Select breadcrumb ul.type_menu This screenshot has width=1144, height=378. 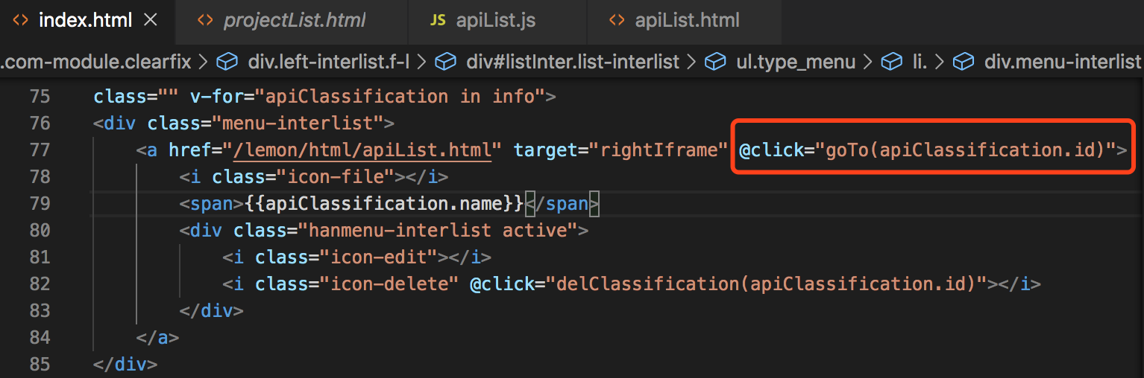796,62
